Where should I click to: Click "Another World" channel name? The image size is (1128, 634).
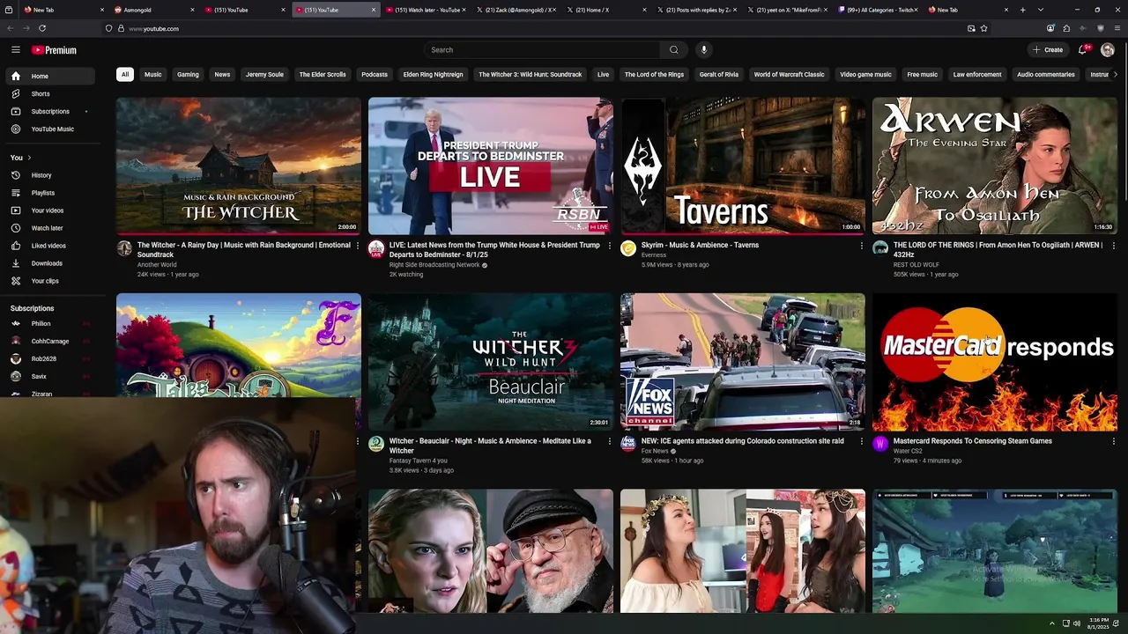coord(157,265)
